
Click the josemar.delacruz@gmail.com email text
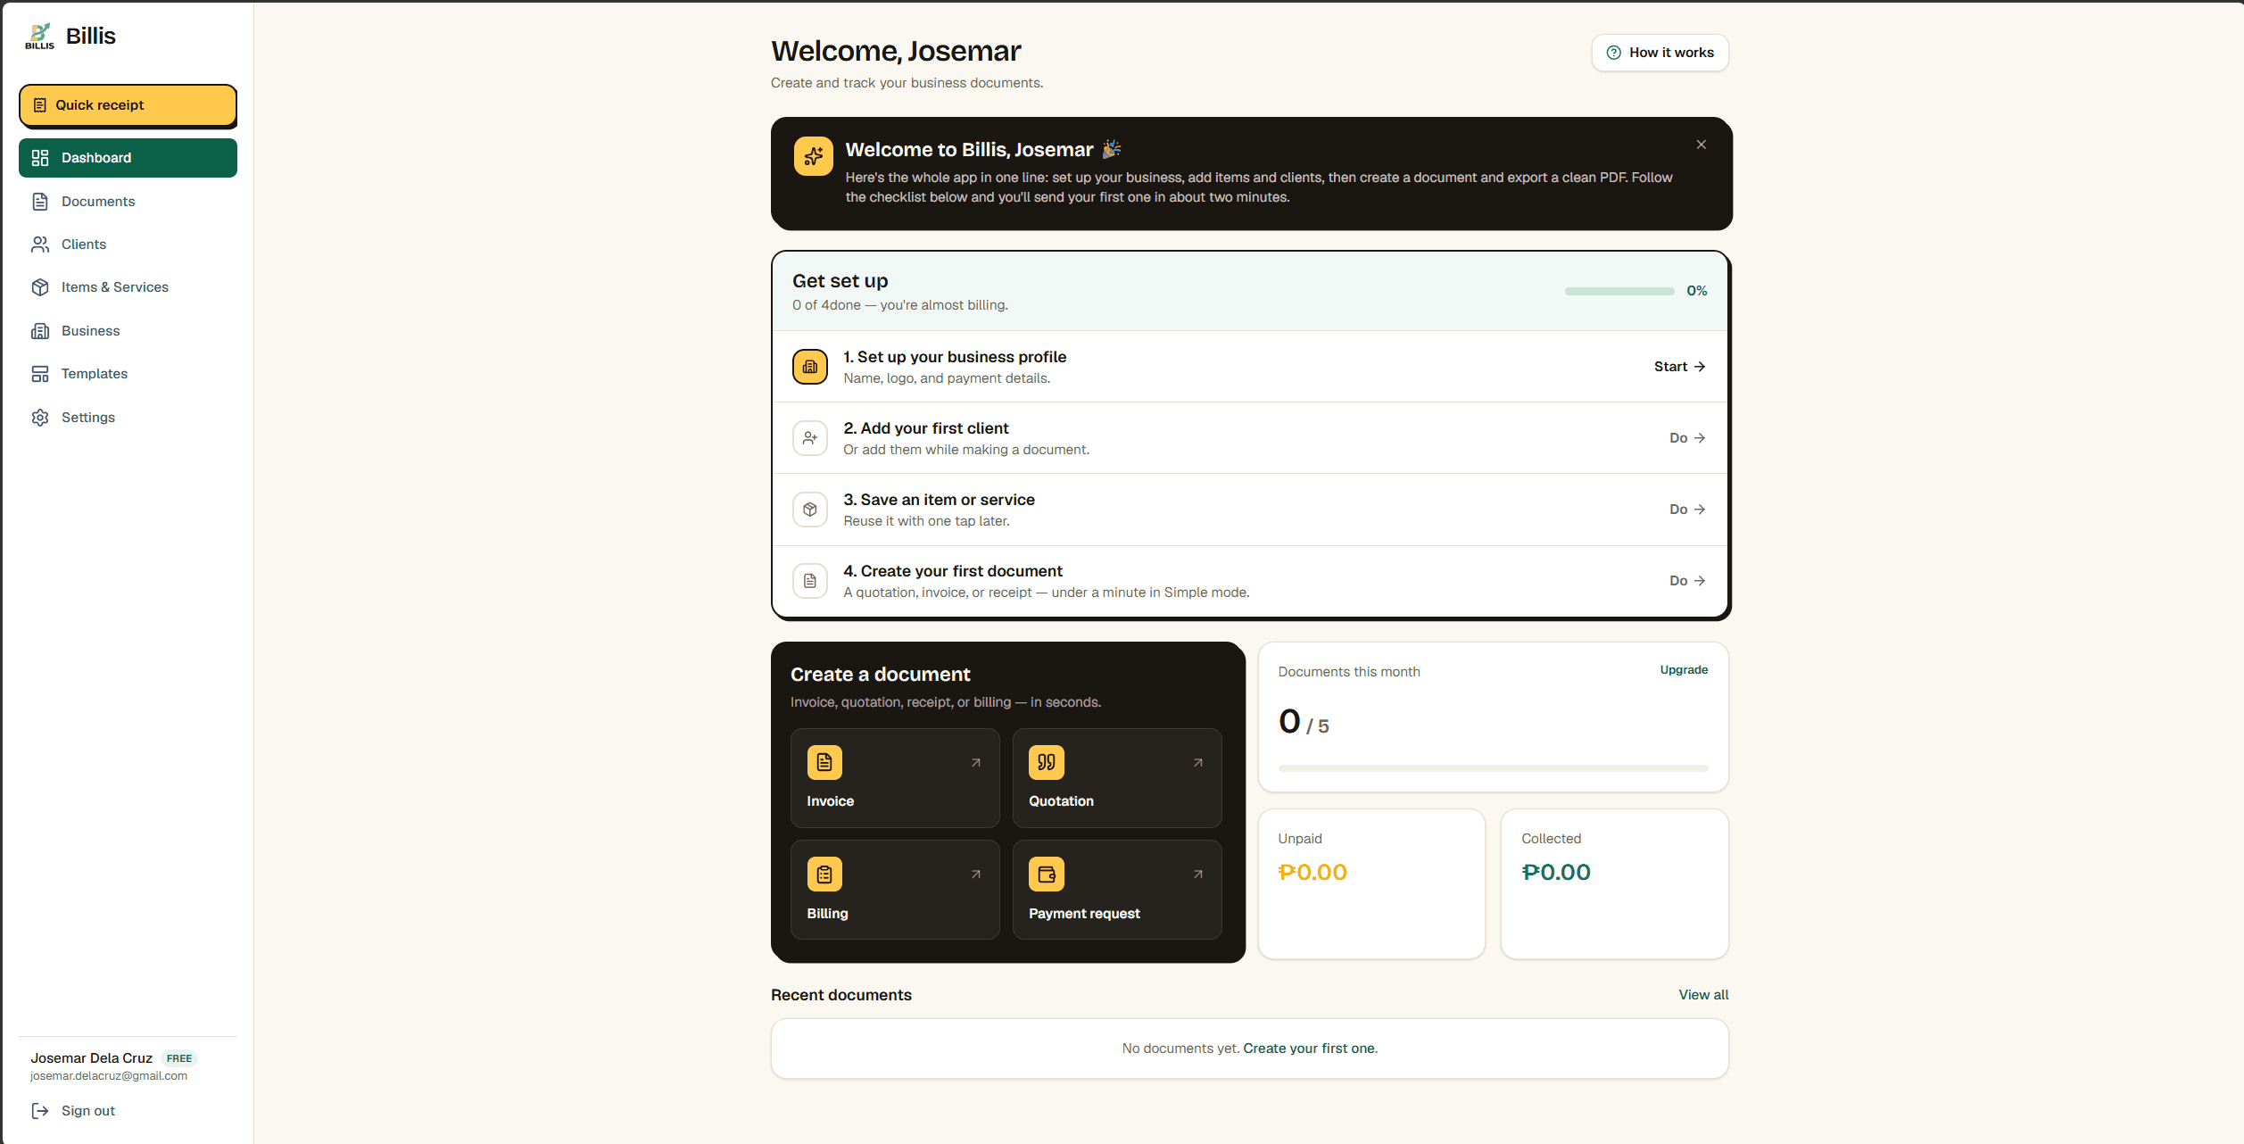tap(109, 1076)
